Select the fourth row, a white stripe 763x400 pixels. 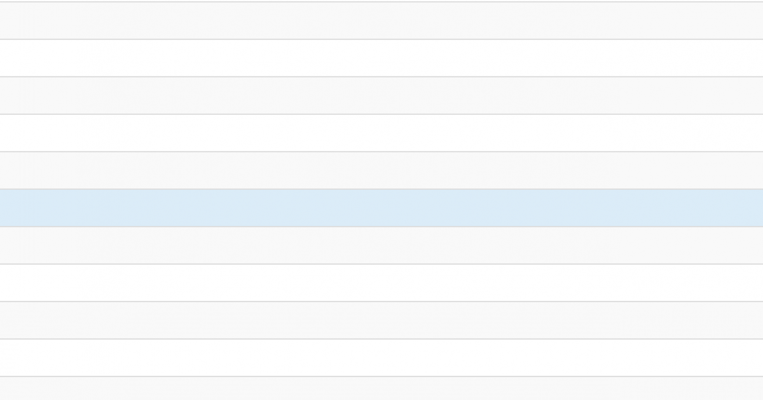click(x=381, y=133)
